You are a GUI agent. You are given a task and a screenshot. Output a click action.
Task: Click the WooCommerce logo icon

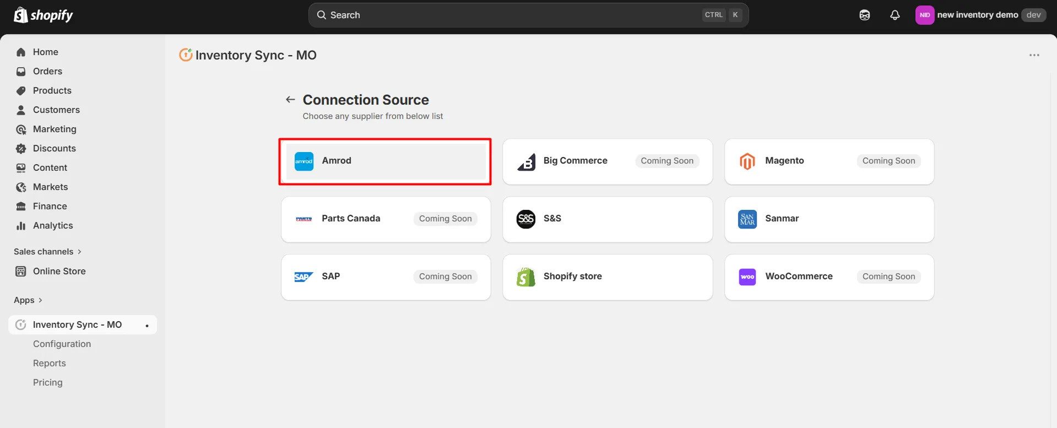click(747, 277)
